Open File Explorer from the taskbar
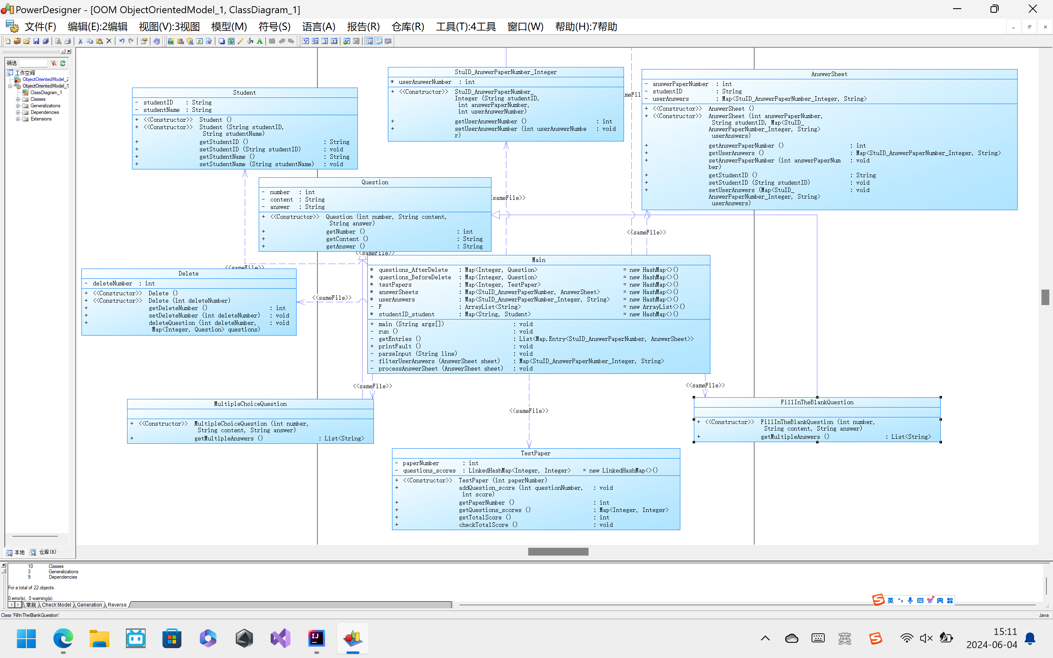The image size is (1053, 658). point(99,638)
